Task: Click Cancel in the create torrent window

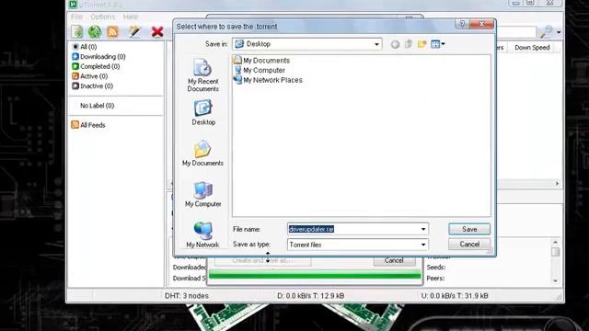Action: pyautogui.click(x=394, y=261)
